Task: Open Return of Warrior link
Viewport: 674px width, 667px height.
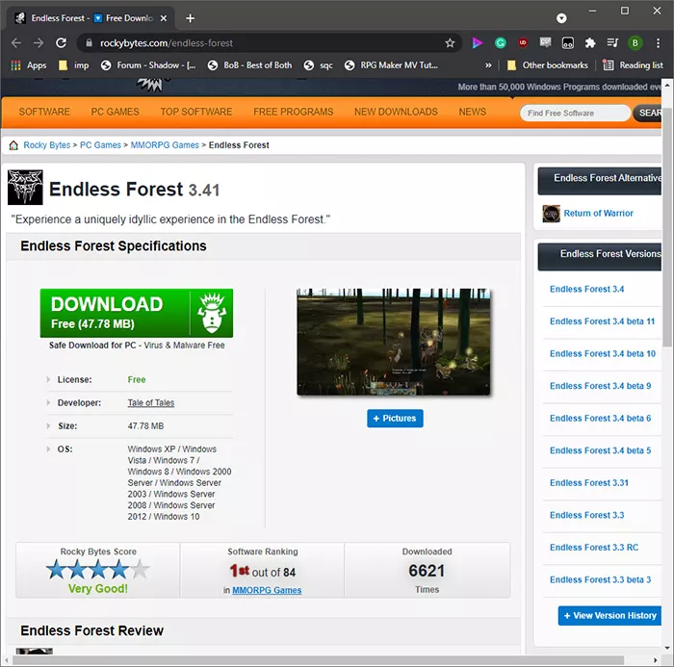Action: pos(598,213)
